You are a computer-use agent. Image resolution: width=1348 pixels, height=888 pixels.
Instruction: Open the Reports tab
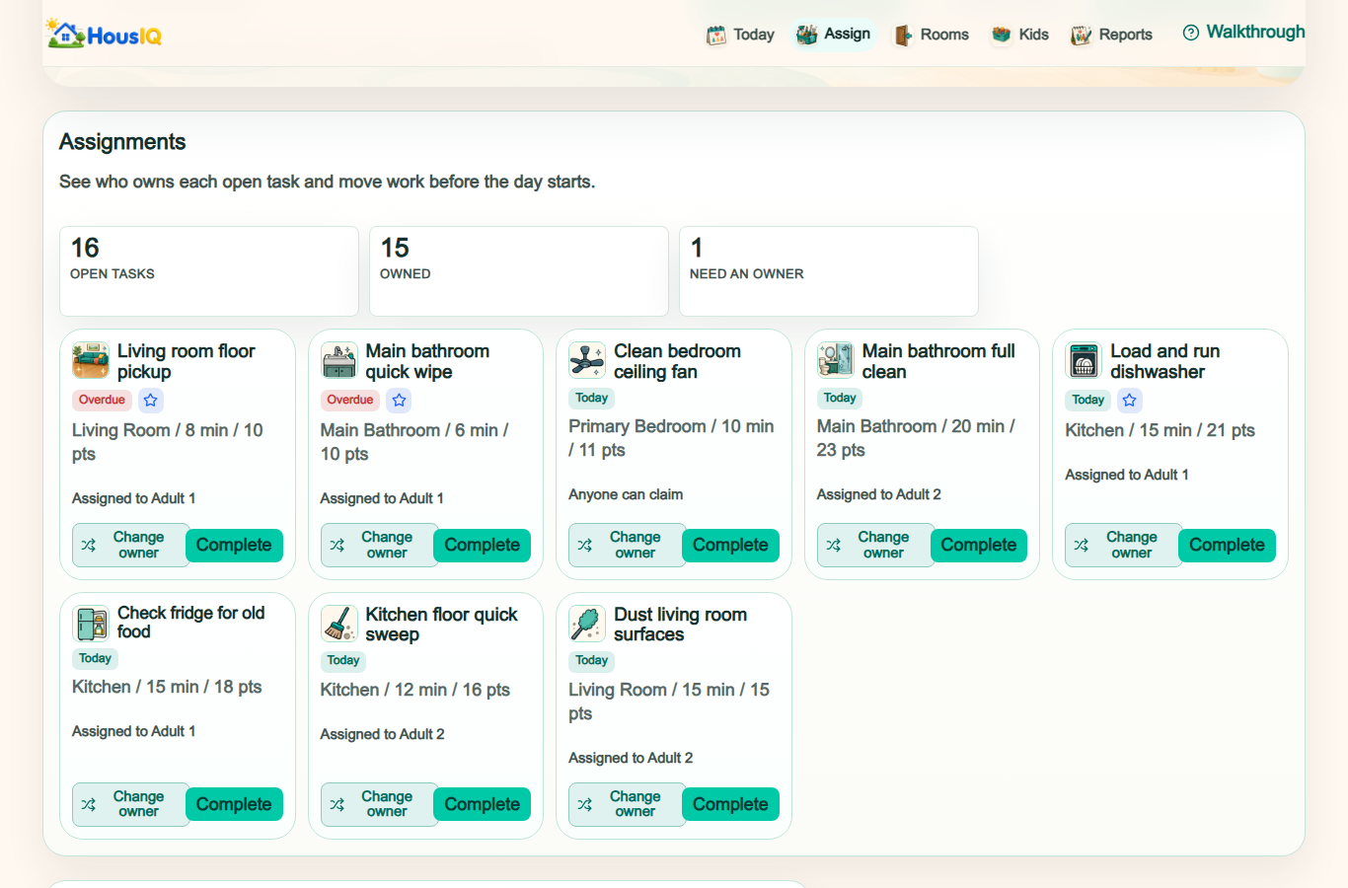pos(1112,35)
